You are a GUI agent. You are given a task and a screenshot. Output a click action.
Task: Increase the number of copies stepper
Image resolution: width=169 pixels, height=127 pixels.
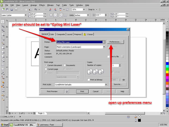point(120,65)
